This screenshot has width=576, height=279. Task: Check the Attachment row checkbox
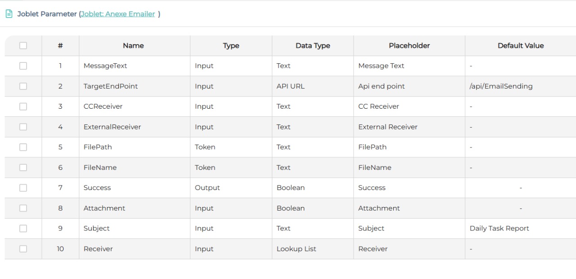pyautogui.click(x=23, y=208)
